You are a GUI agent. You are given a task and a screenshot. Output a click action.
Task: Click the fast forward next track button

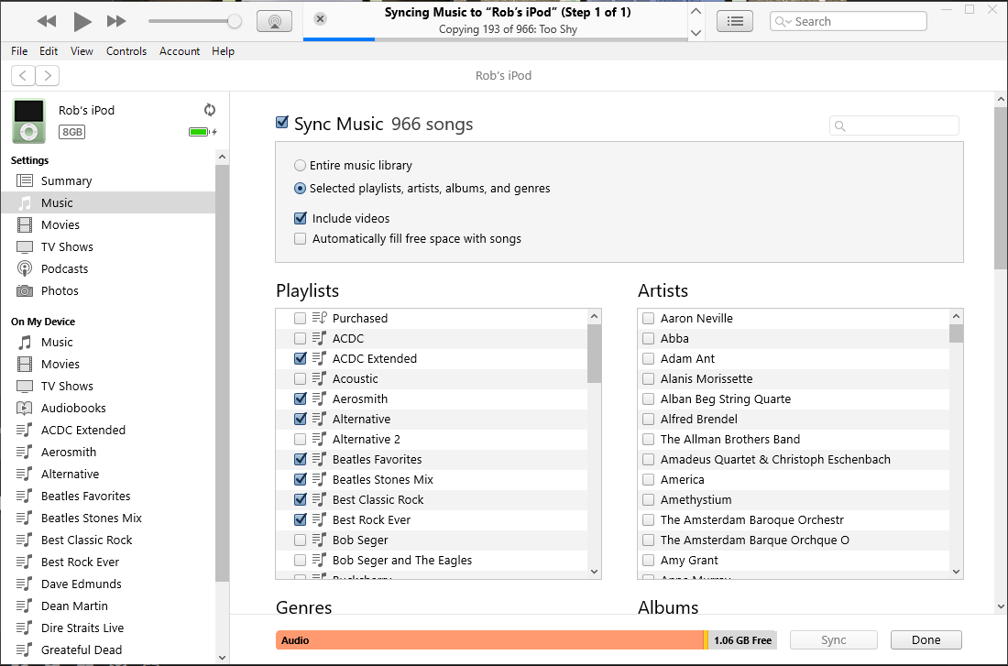116,21
